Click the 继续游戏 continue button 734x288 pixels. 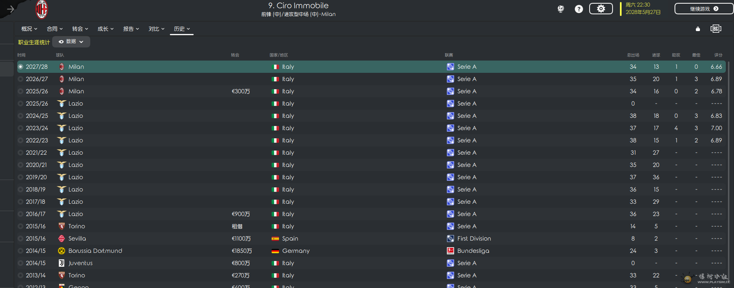704,9
